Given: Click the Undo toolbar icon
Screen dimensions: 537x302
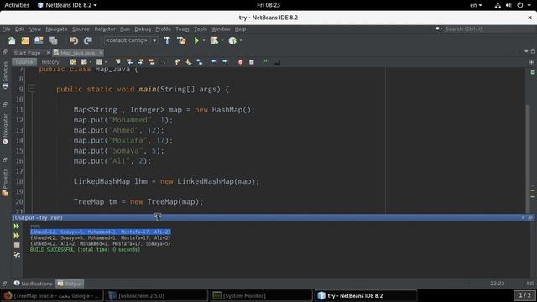Looking at the screenshot, I should [74, 41].
